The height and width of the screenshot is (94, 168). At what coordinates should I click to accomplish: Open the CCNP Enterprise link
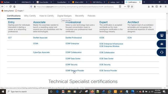[x=72, y=44]
